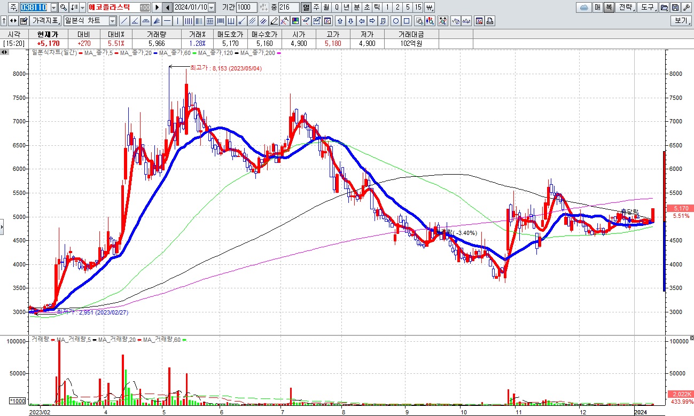Select the fan lines drawing tool
Screen dimensions: 694x416
click(156, 21)
